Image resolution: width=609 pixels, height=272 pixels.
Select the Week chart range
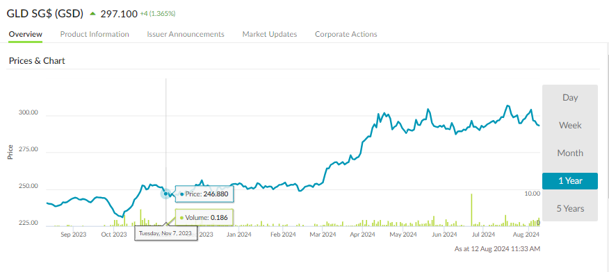click(570, 125)
